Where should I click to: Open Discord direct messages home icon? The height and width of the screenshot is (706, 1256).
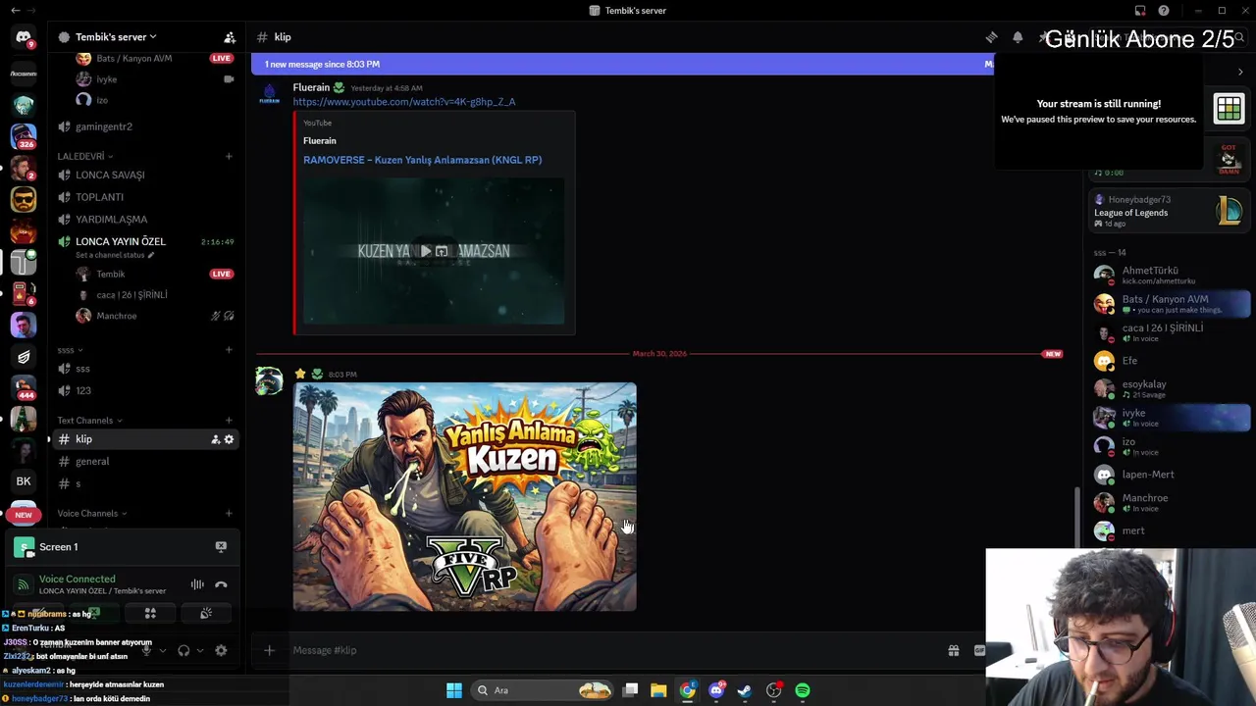coord(24,37)
